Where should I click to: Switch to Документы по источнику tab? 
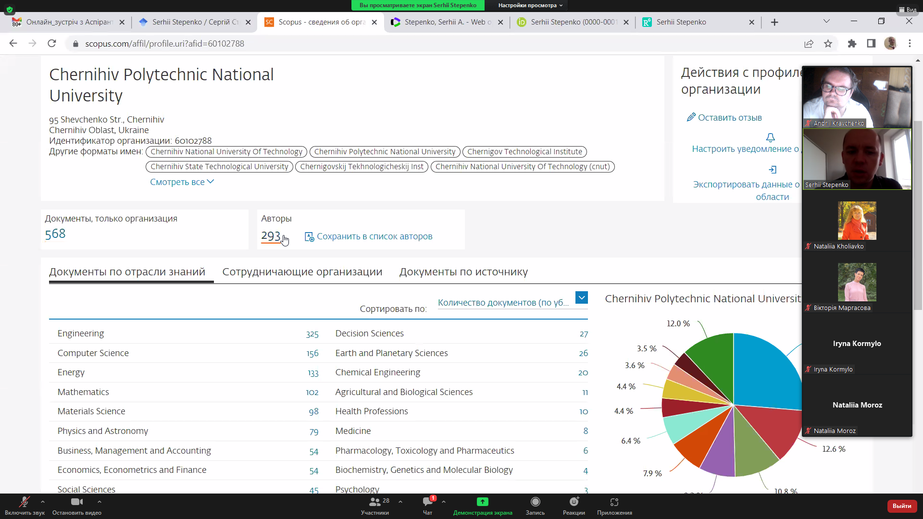[x=463, y=272]
